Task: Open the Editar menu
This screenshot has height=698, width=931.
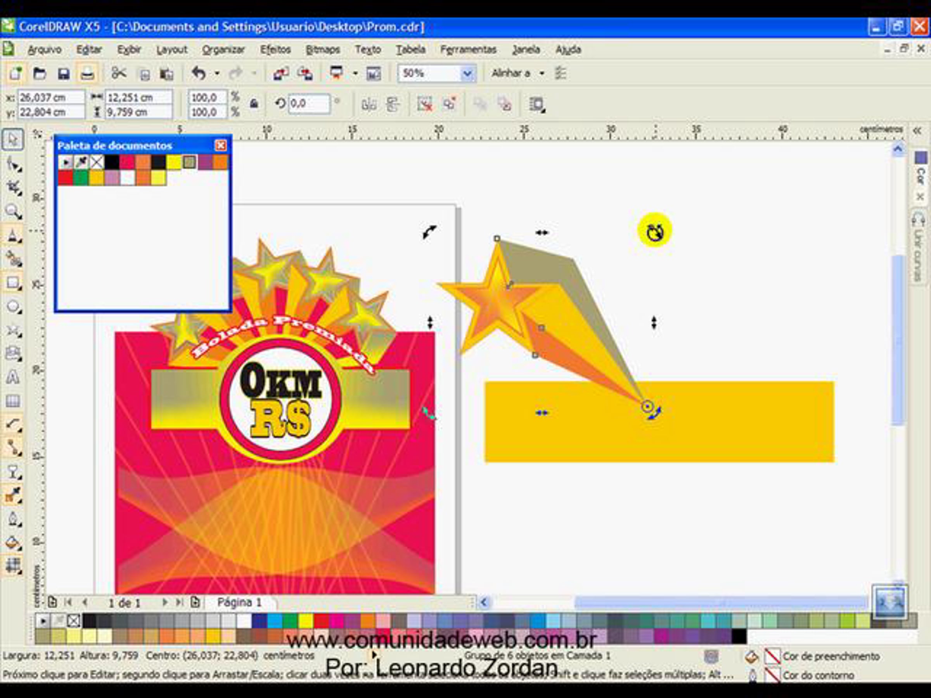Action: [89, 50]
